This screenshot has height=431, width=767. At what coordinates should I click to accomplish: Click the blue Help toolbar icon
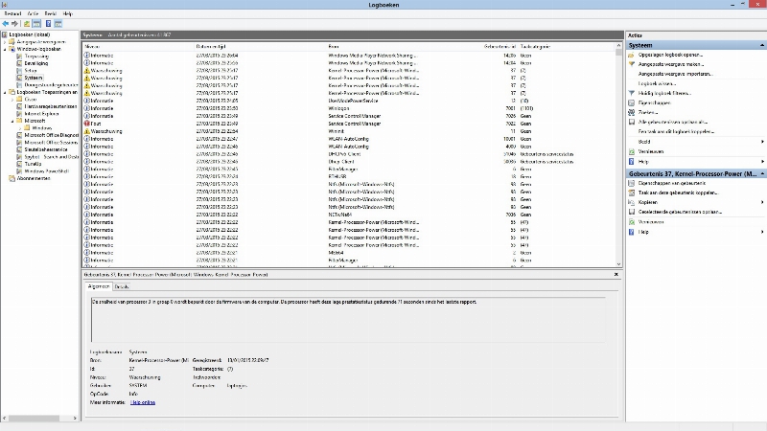49,23
